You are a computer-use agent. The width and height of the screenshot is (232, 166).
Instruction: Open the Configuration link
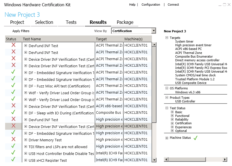151,5
